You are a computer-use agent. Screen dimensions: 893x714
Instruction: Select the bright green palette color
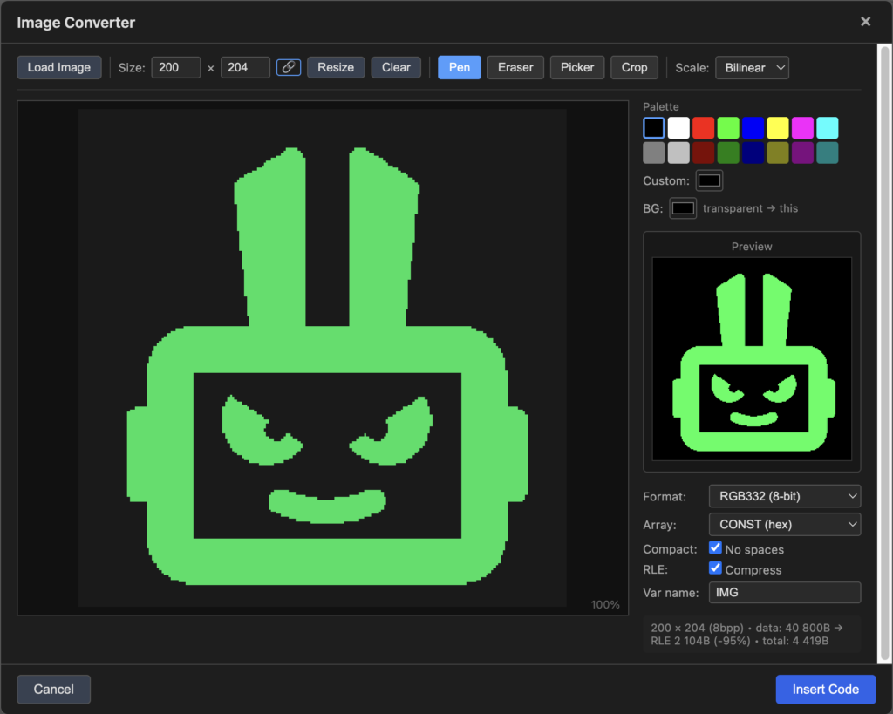(x=728, y=128)
